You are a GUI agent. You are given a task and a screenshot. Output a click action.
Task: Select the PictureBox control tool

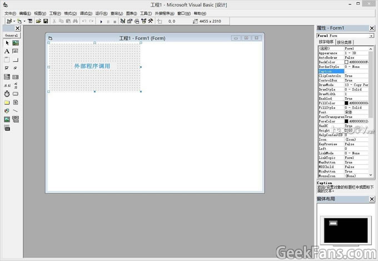pos(16,43)
